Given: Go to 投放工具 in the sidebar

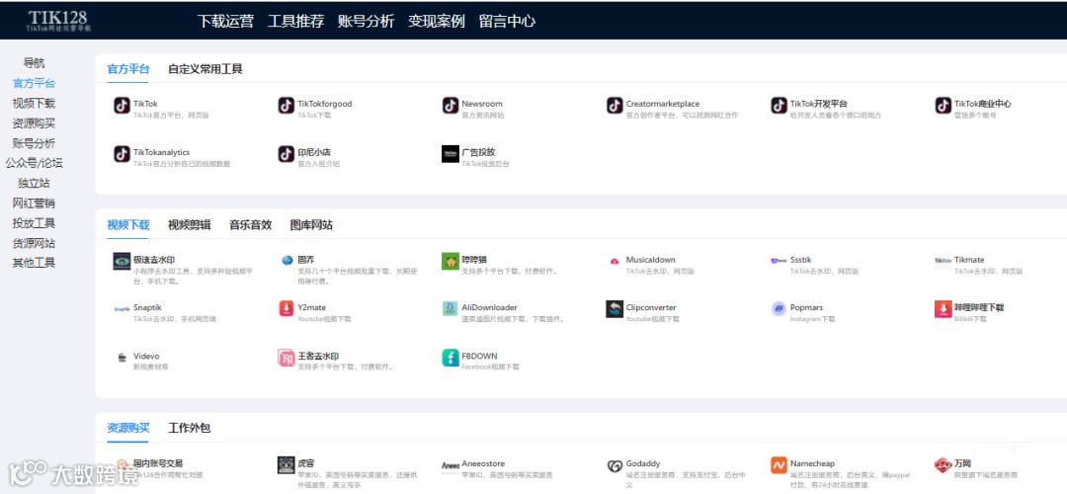Looking at the screenshot, I should point(34,223).
